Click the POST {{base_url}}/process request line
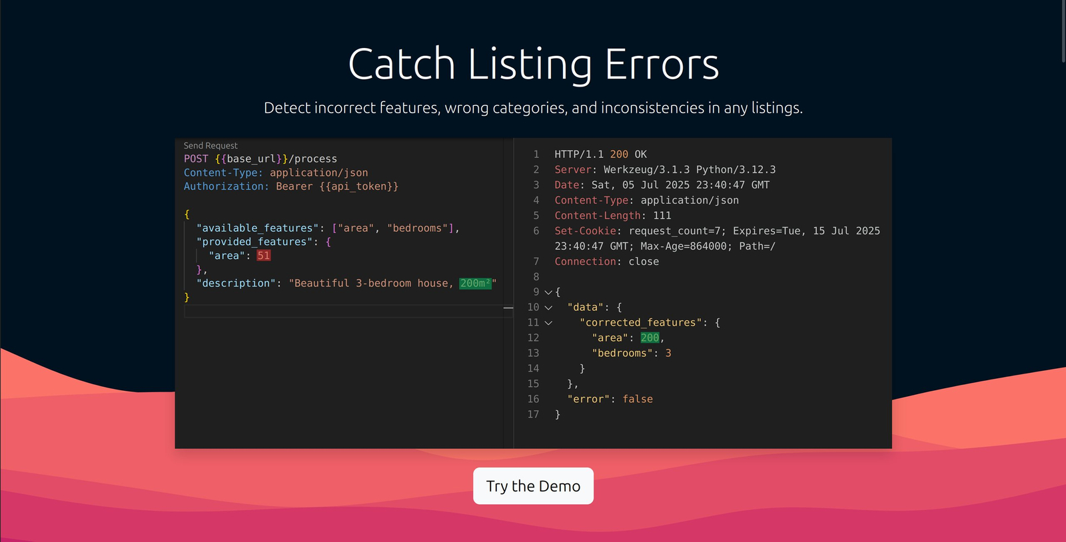1066x542 pixels. pos(261,159)
